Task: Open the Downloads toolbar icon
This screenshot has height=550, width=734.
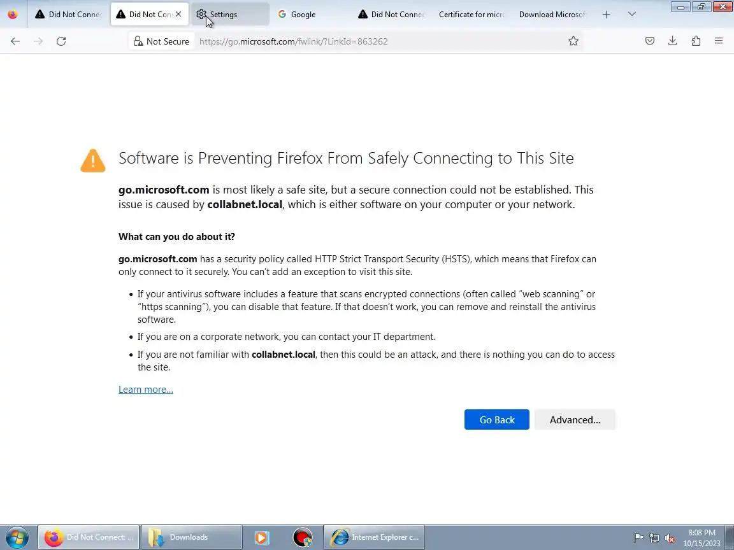Action: 673,41
